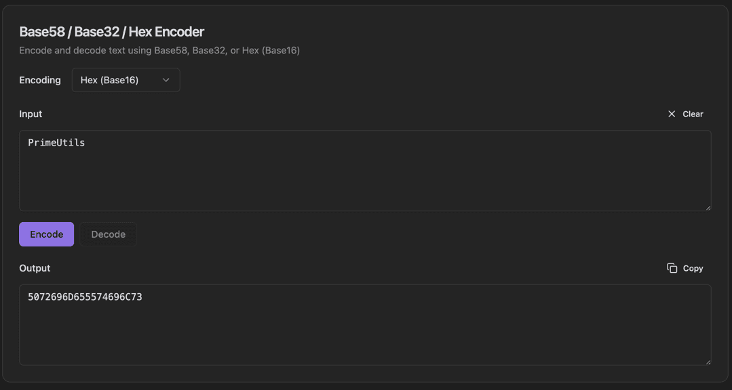The image size is (732, 390).
Task: Click the Input box resize handle
Action: pos(708,207)
